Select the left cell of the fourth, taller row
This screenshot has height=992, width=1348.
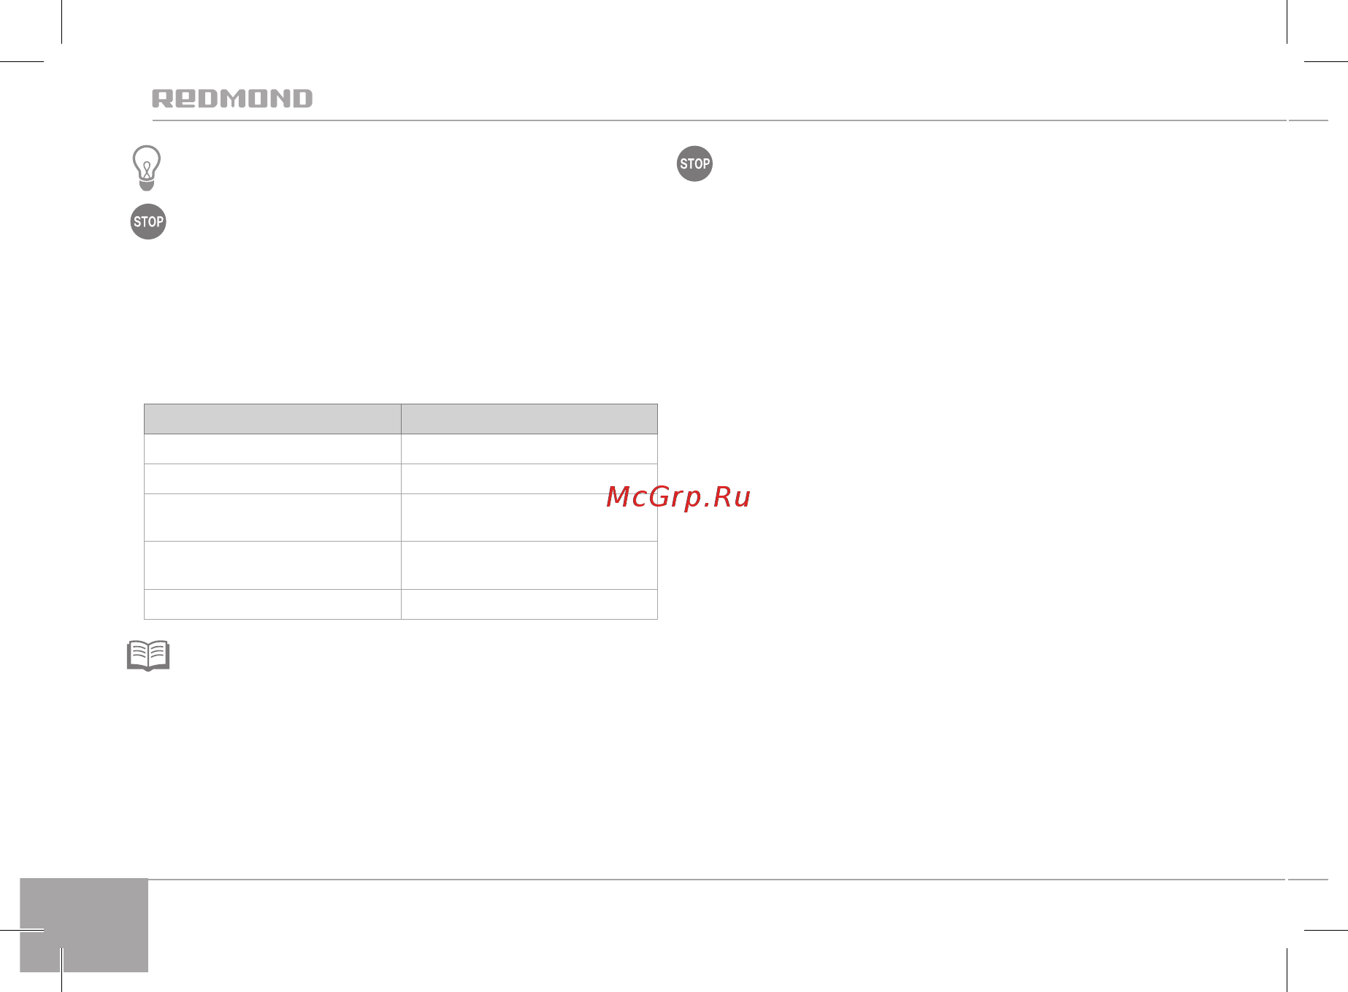click(x=272, y=565)
